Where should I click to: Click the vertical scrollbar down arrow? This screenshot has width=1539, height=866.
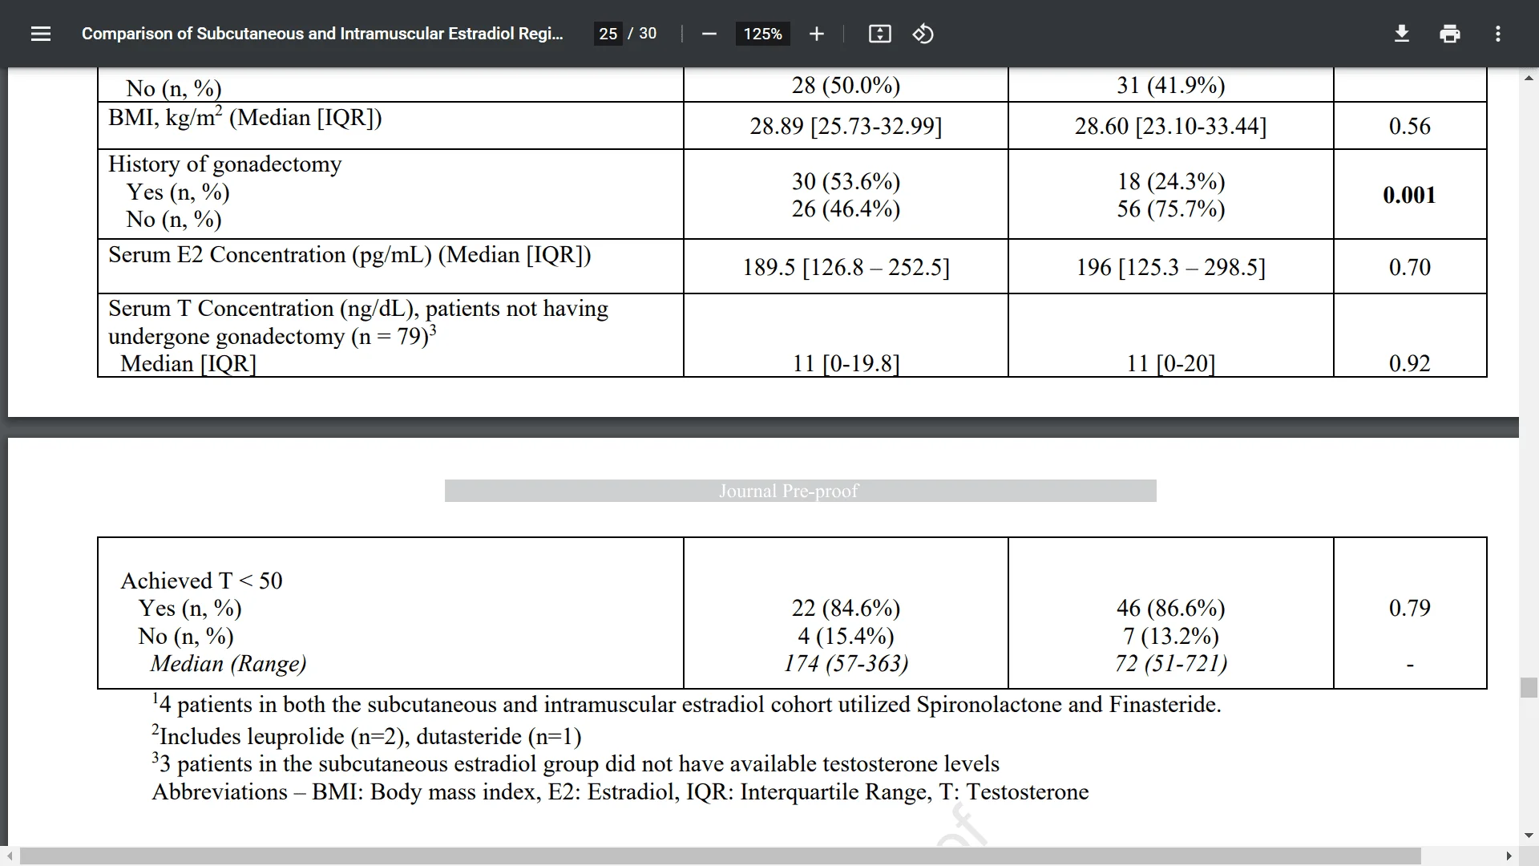coord(1529,836)
